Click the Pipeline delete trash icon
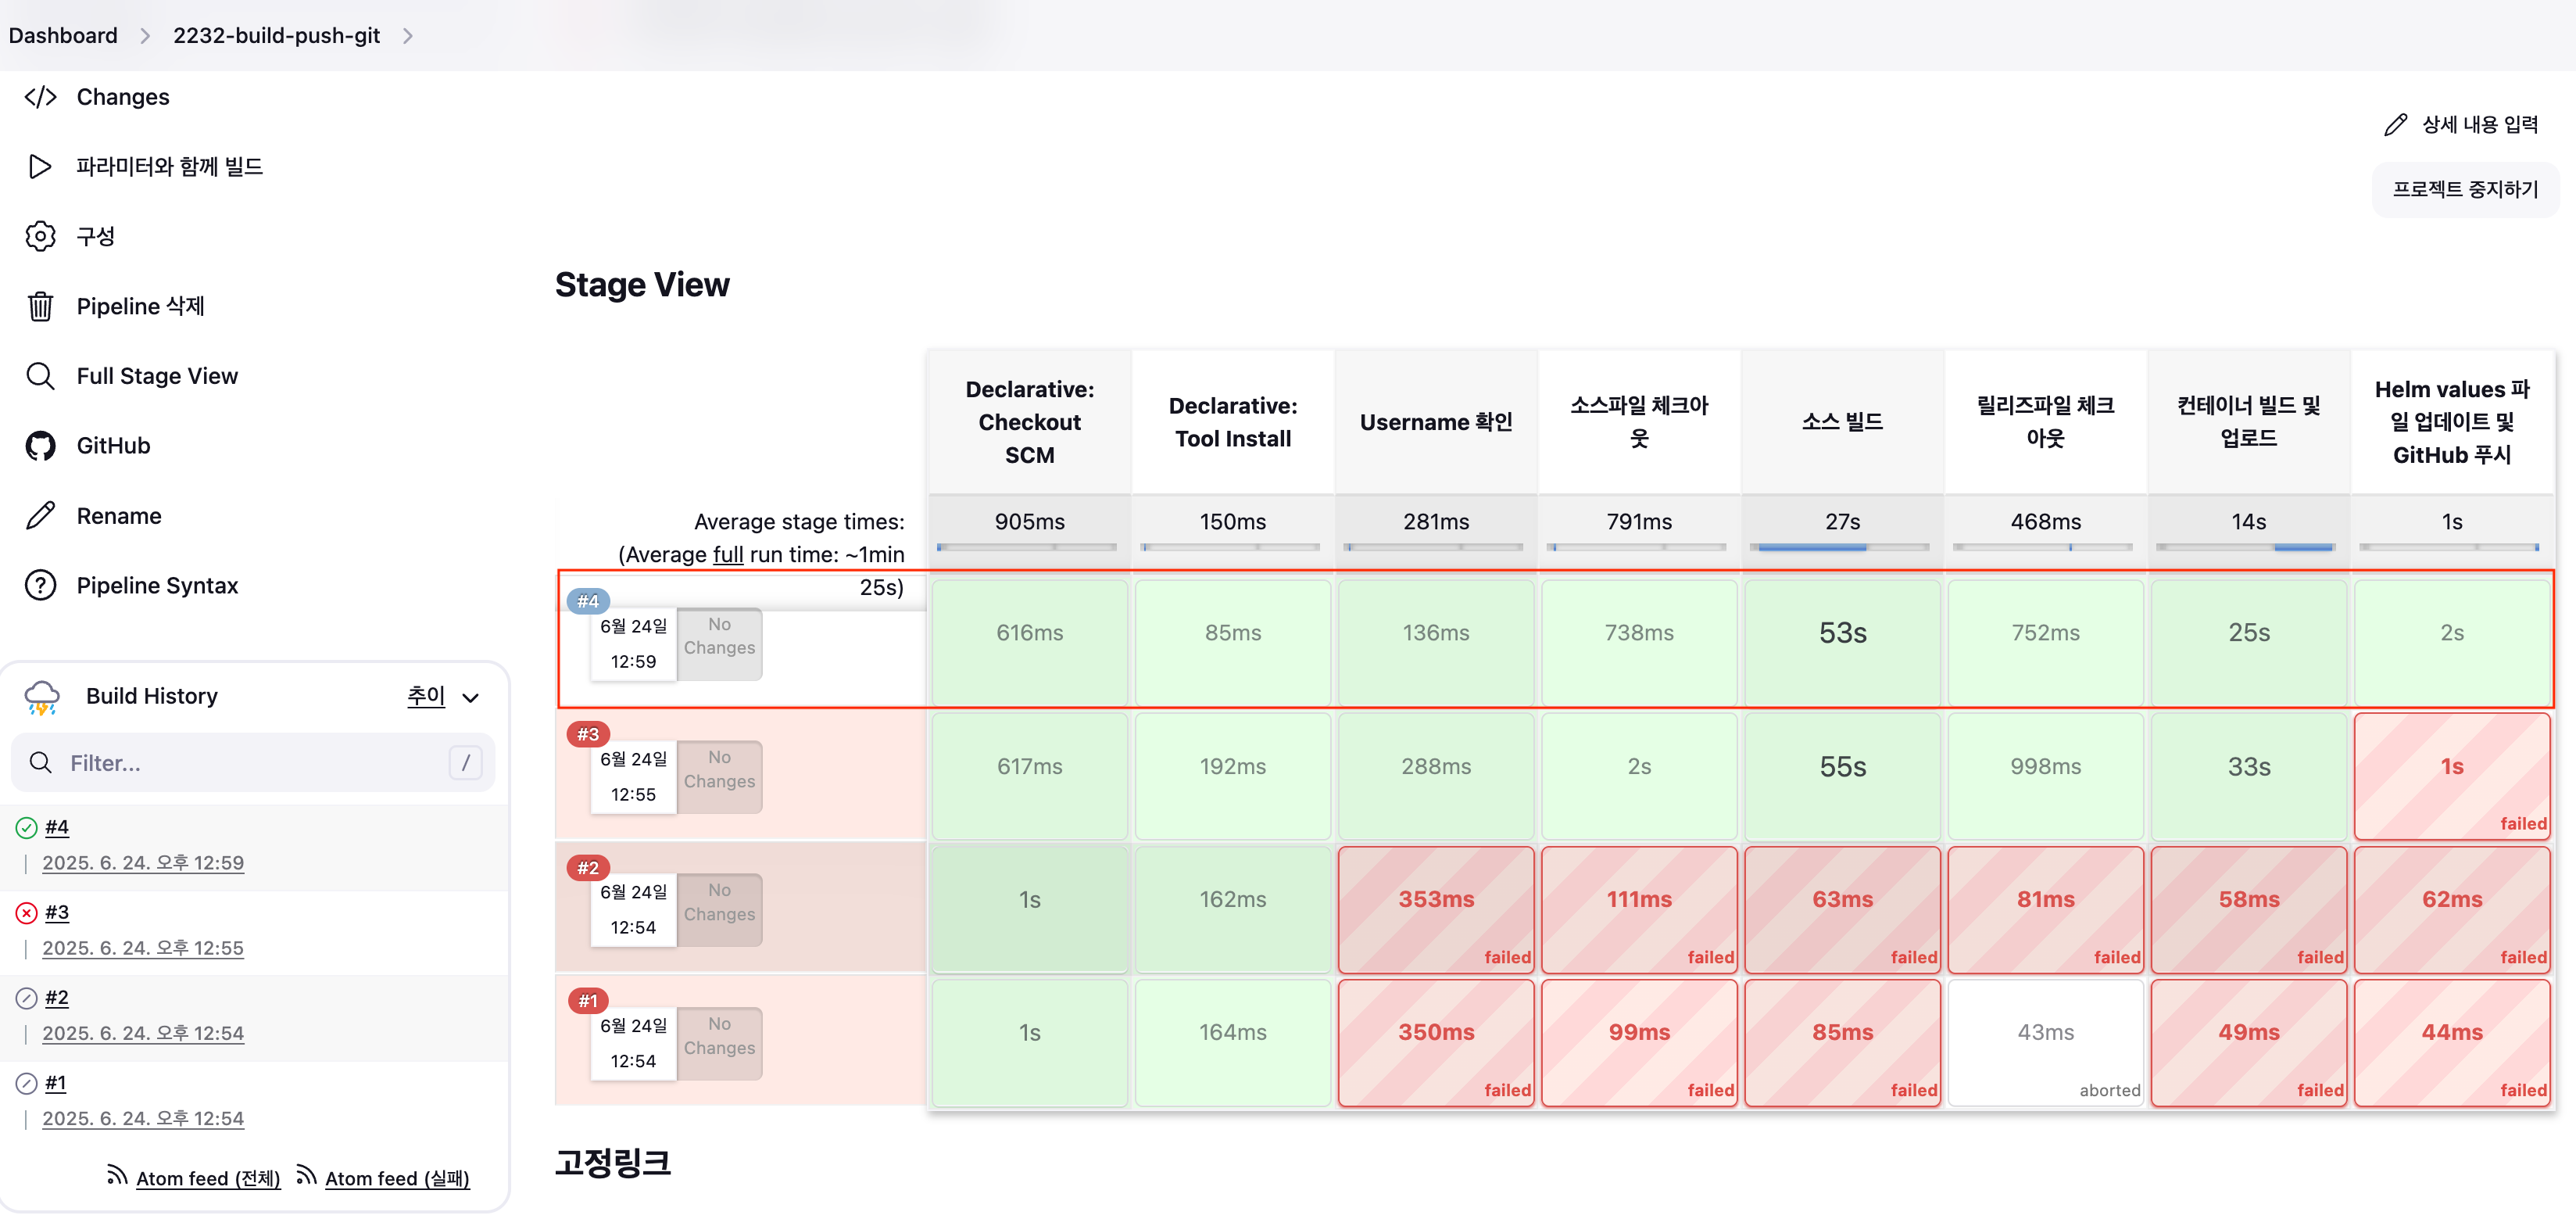Image resolution: width=2576 pixels, height=1226 pixels. click(x=40, y=306)
